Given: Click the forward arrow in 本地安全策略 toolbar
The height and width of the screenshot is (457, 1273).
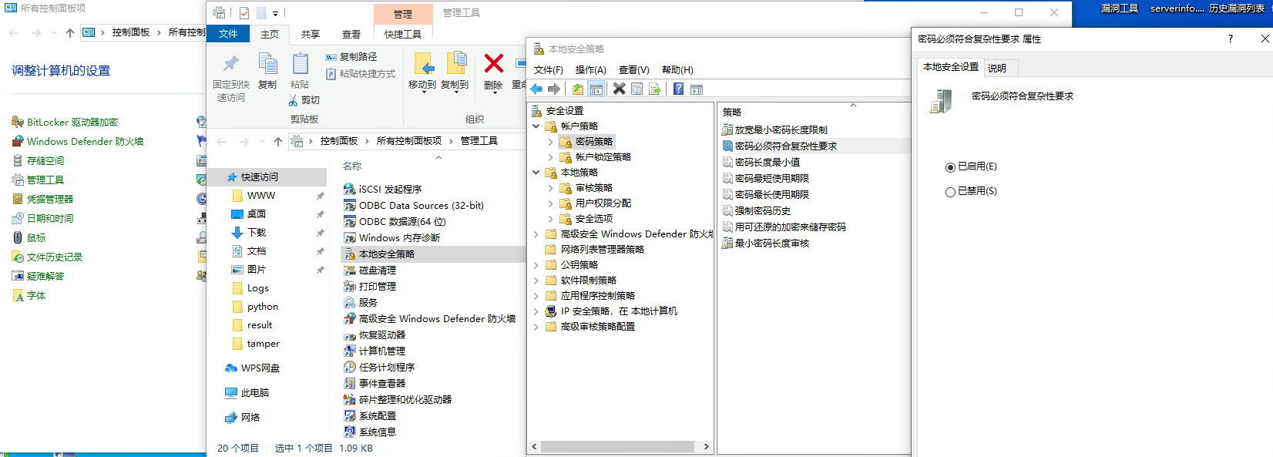Looking at the screenshot, I should click(554, 89).
